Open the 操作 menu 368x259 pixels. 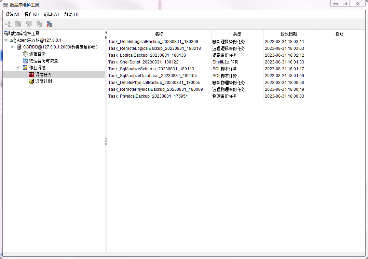31,14
